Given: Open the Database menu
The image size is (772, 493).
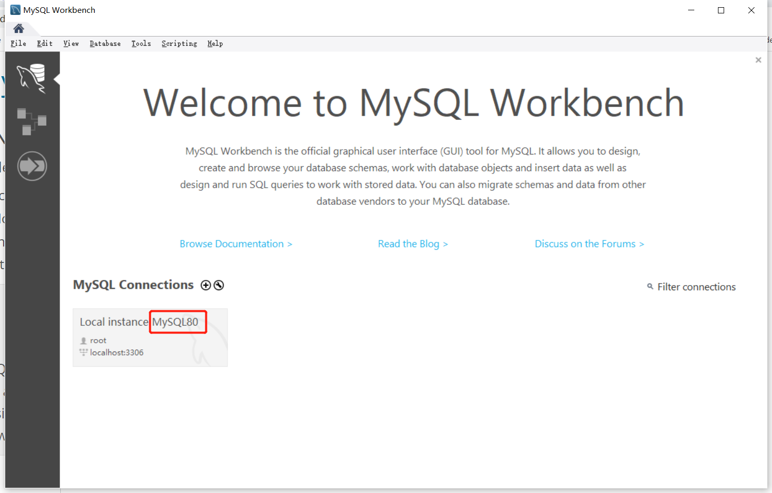Looking at the screenshot, I should click(105, 44).
